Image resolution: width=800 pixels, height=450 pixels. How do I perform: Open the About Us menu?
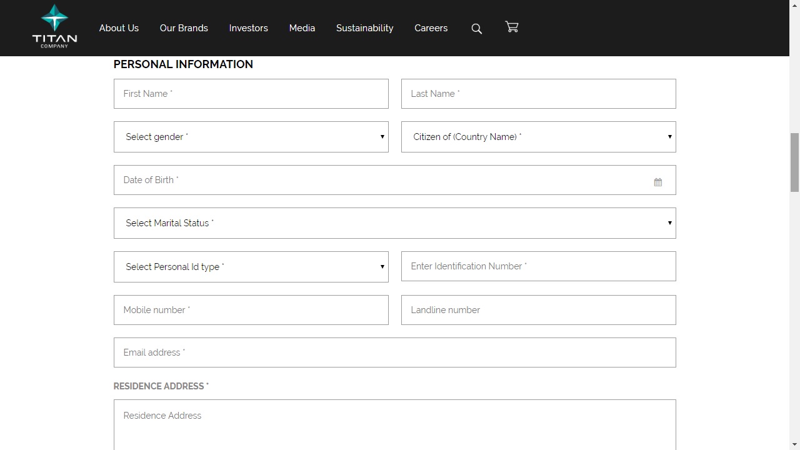[x=119, y=28]
